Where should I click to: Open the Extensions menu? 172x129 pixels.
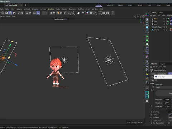pos(72,9)
